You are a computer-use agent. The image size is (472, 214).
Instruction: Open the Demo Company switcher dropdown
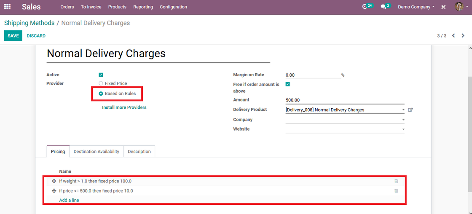click(416, 7)
